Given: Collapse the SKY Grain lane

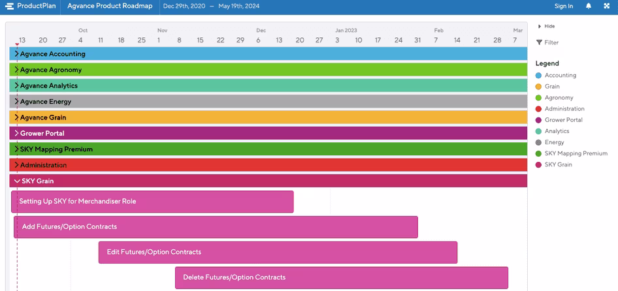Looking at the screenshot, I should click(17, 181).
